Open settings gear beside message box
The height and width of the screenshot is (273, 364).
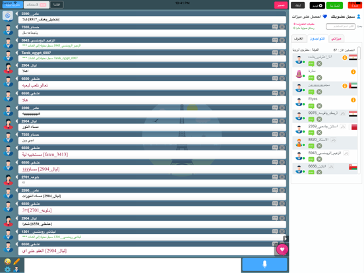[x=7, y=270]
